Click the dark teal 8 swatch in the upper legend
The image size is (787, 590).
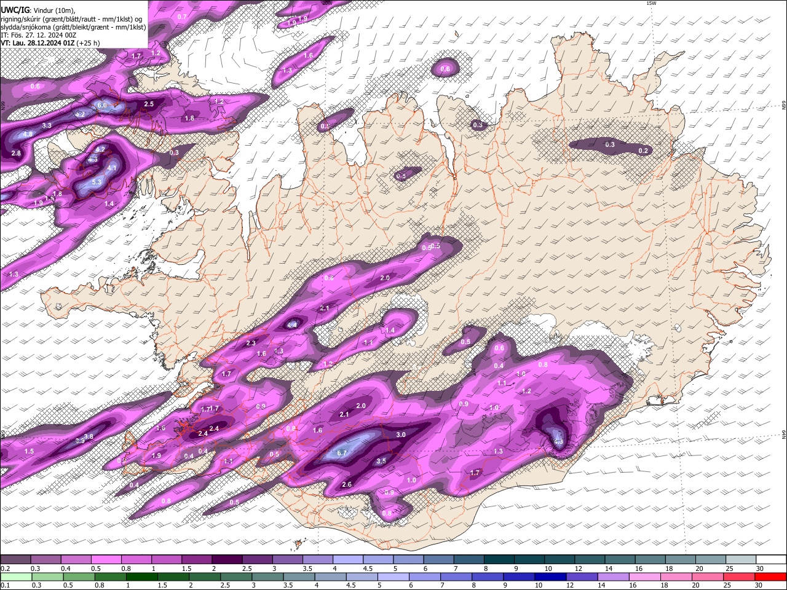click(499, 560)
